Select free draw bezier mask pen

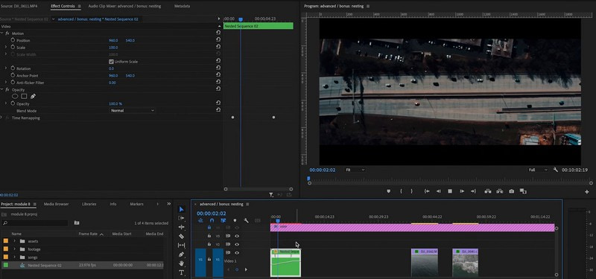[33, 97]
